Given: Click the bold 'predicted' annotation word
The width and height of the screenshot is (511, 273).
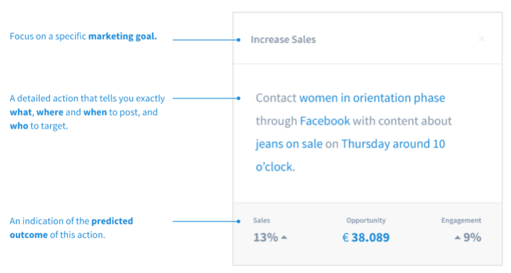Looking at the screenshot, I should click(x=112, y=221).
